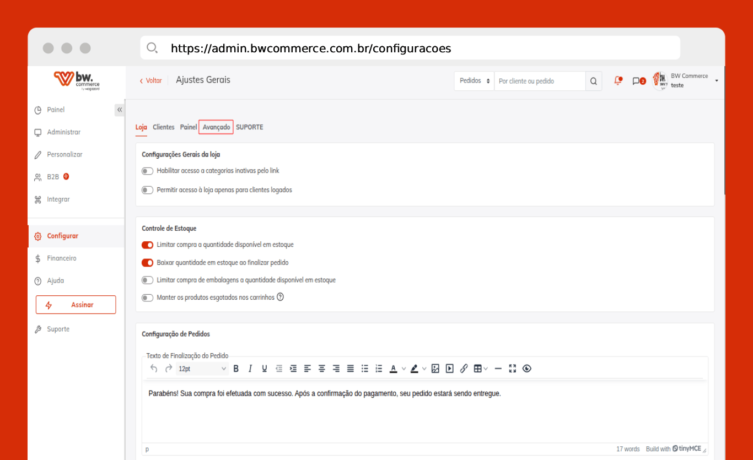Open B2B in the sidebar
Viewport: 753px width, 460px height.
click(x=52, y=177)
